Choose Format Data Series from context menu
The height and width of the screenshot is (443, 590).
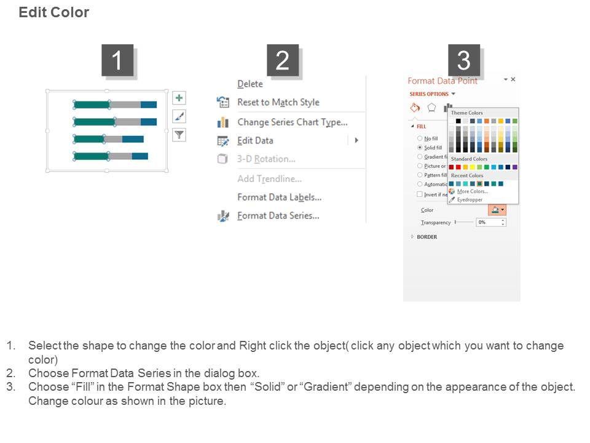click(278, 216)
